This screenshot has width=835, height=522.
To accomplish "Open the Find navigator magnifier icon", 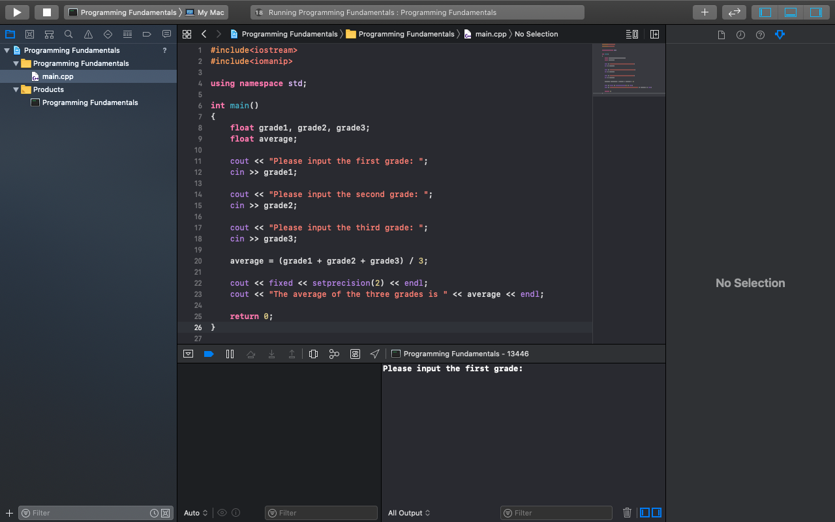I will 68,34.
